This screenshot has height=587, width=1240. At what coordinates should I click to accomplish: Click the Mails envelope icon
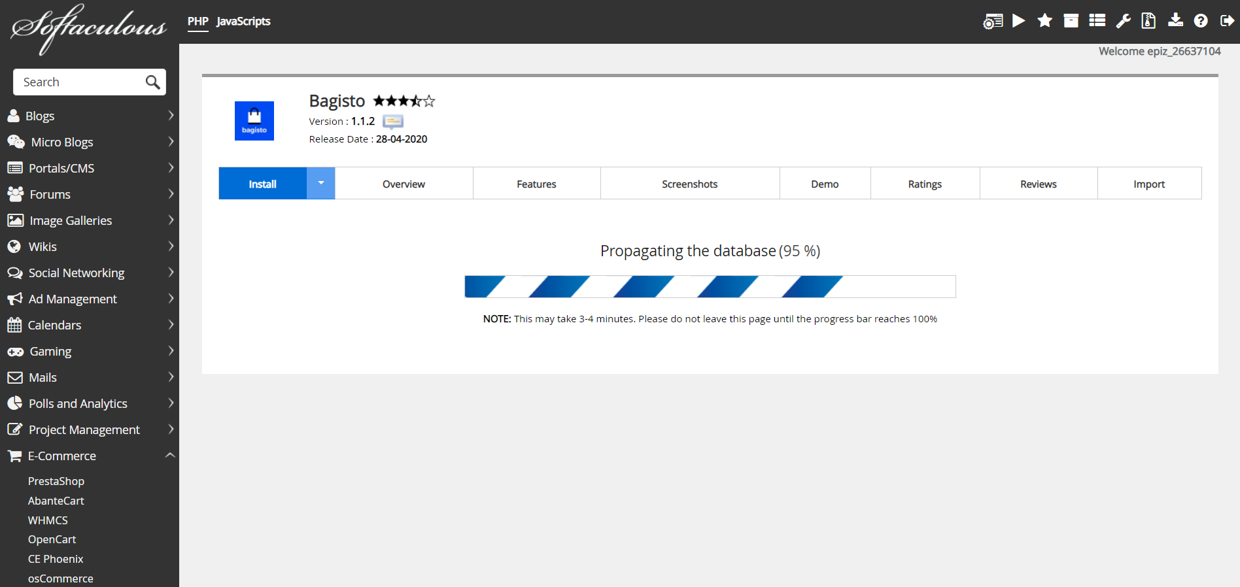pyautogui.click(x=15, y=378)
